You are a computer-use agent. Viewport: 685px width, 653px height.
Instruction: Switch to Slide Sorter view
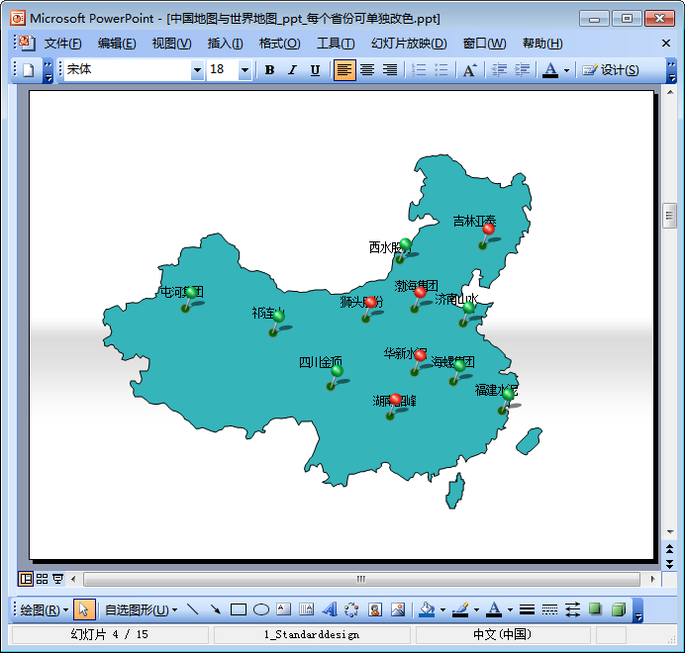point(42,579)
